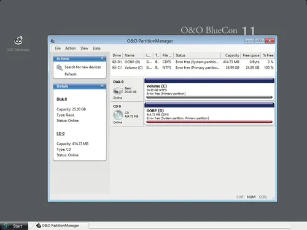The width and height of the screenshot is (307, 230).
Task: Select OOBP (D) name in drive list
Action: point(132,62)
